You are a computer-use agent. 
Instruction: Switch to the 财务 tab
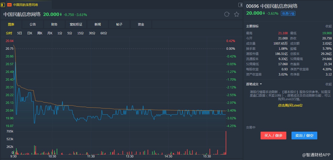[x=54, y=24]
